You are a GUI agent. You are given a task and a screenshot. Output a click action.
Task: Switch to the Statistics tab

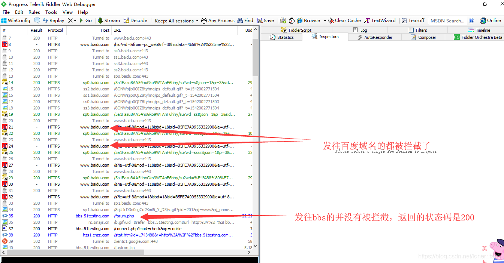click(282, 37)
